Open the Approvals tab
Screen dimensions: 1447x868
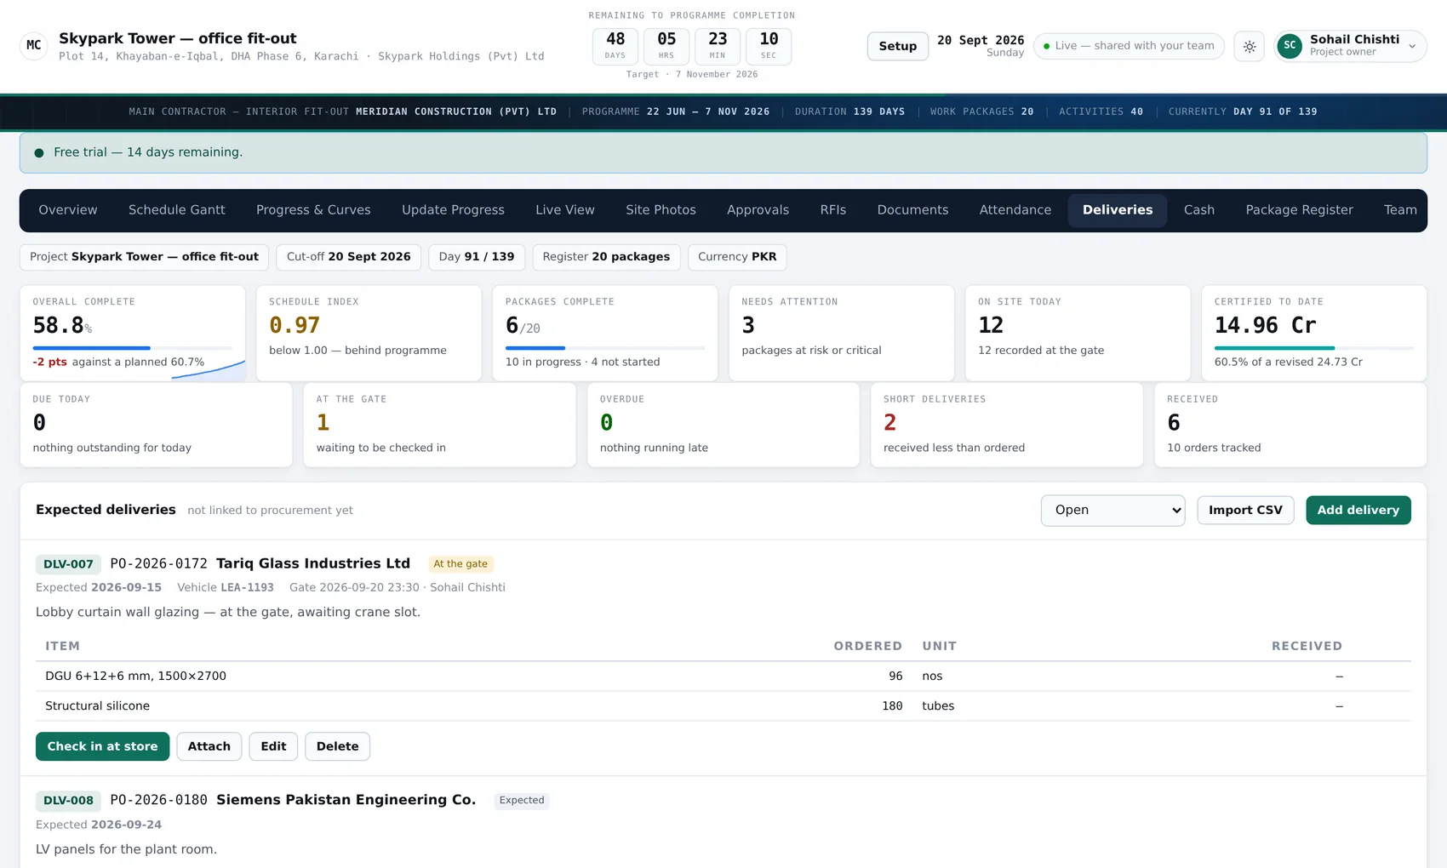(758, 210)
